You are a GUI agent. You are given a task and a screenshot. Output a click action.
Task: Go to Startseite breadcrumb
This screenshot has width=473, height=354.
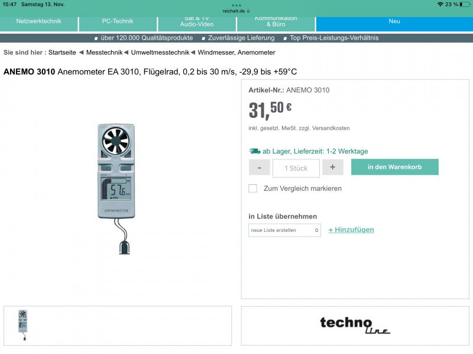click(62, 53)
